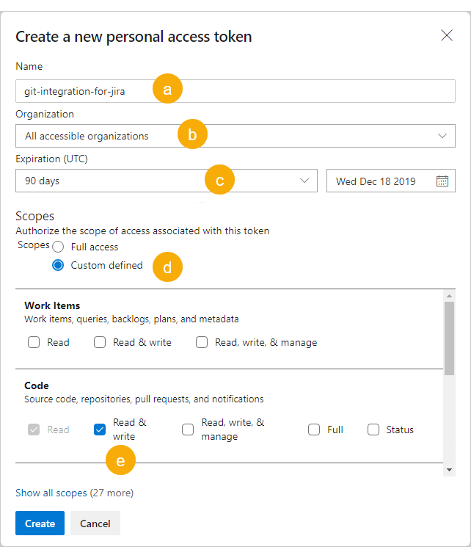Click the Wed Dec 18 2019 date field

[x=381, y=181]
